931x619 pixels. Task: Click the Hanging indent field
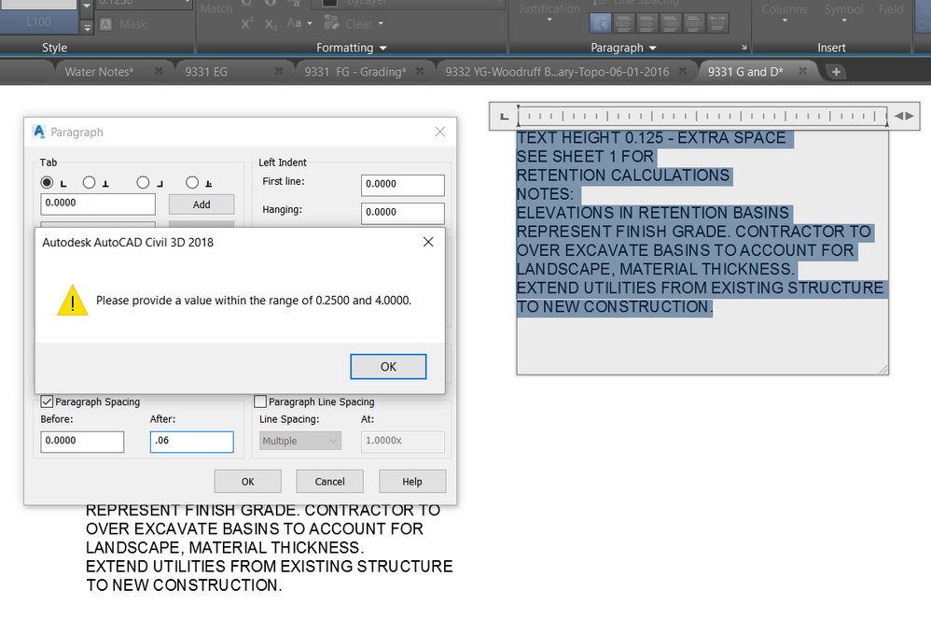point(403,213)
